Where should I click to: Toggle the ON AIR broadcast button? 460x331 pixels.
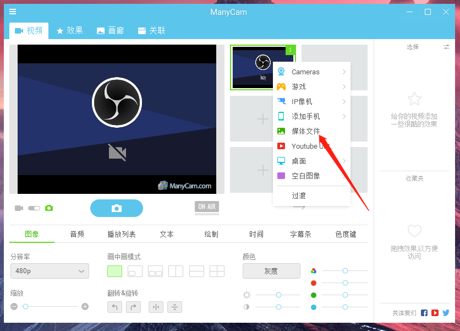[x=207, y=207]
